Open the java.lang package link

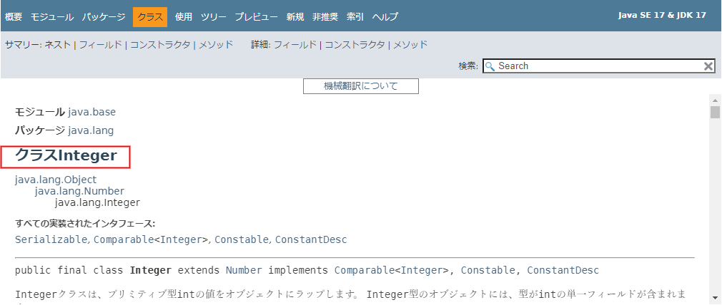click(x=91, y=130)
